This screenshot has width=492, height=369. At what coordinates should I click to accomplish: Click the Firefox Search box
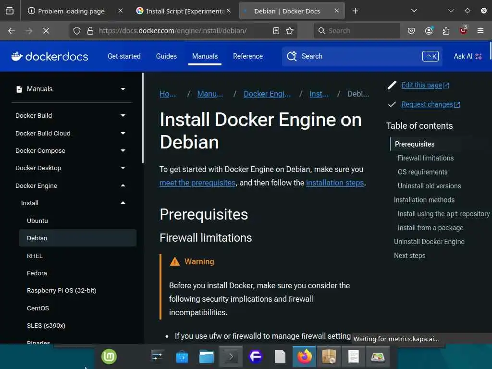[357, 31]
